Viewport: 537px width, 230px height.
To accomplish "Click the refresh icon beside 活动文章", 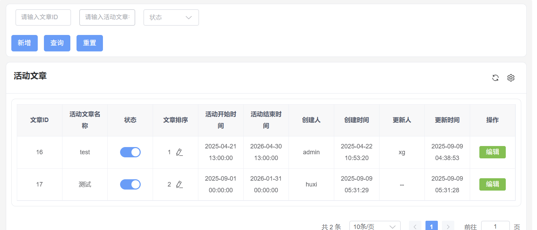I will tap(495, 78).
